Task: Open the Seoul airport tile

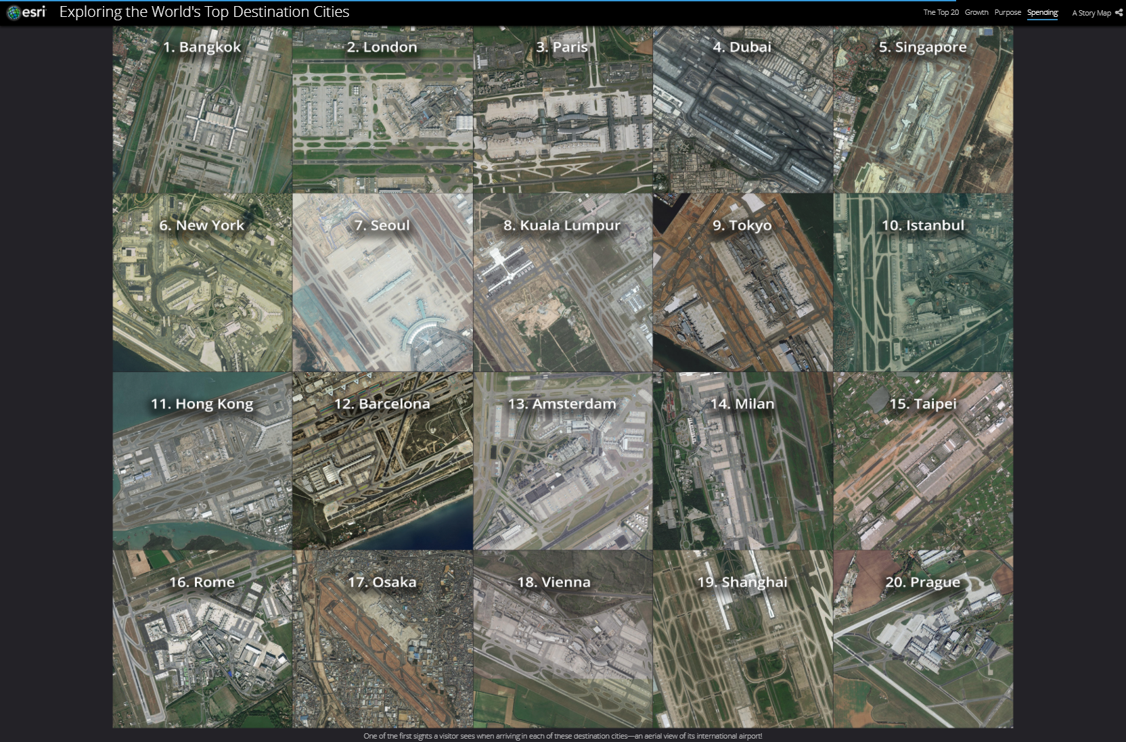Action: point(382,283)
